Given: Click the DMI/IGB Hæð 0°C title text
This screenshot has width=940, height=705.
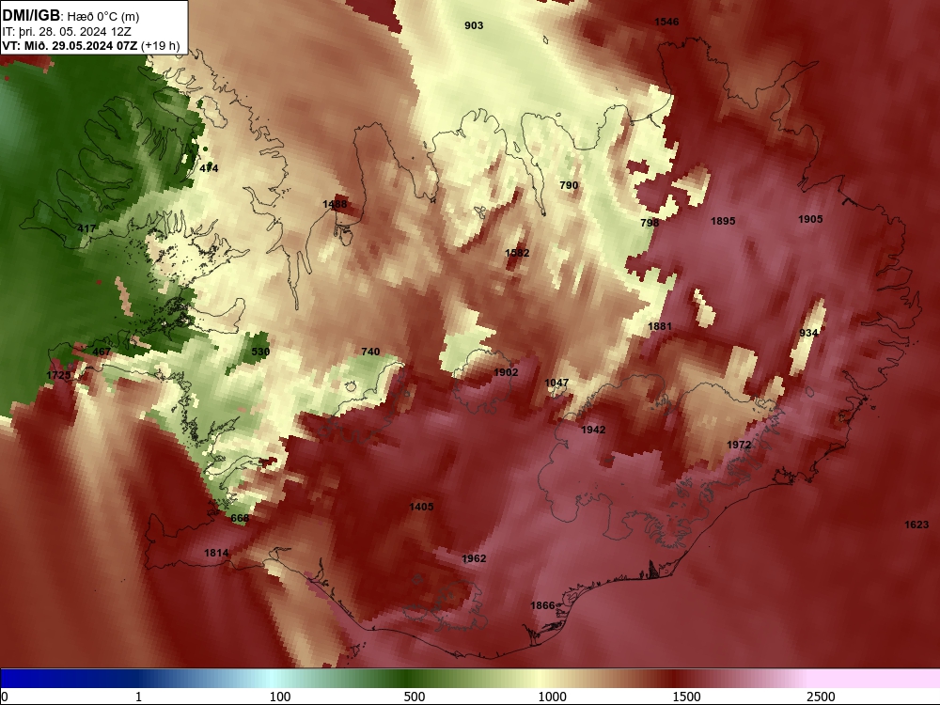Looking at the screenshot, I should pos(70,16).
